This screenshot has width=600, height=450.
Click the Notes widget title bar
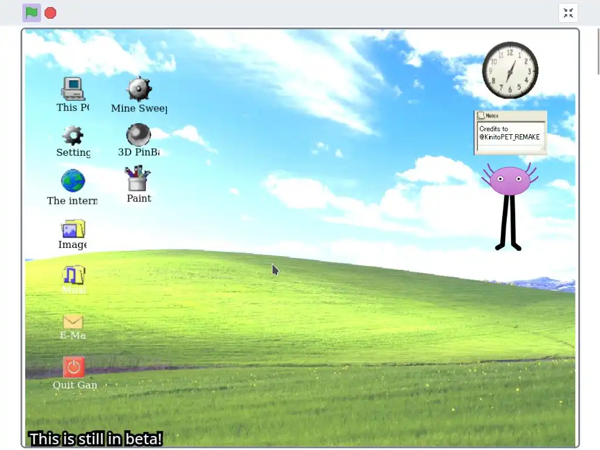(510, 115)
